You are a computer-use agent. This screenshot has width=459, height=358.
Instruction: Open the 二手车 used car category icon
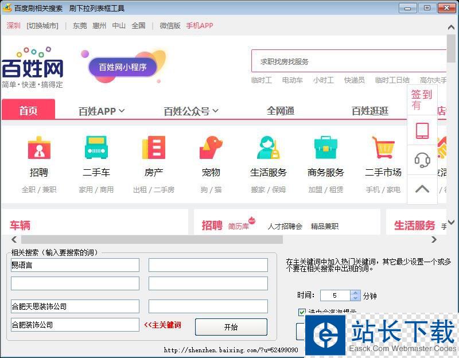(96, 147)
